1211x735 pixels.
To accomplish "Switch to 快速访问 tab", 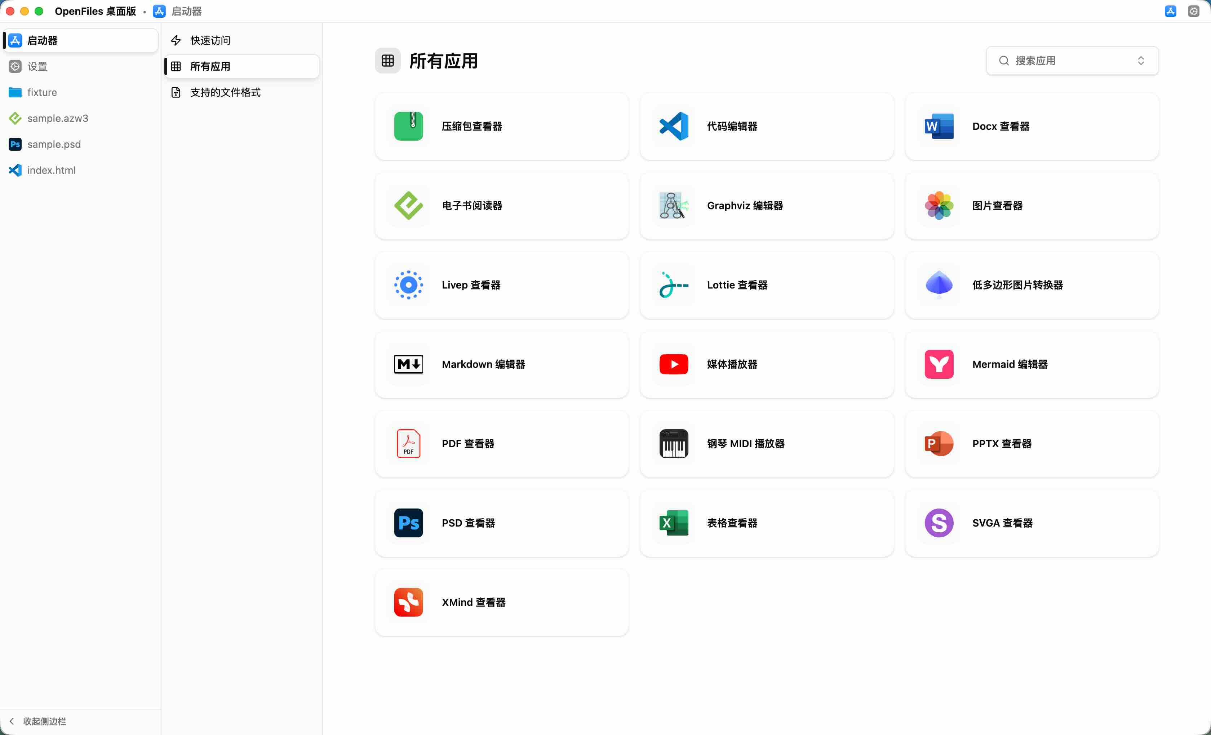I will [x=210, y=40].
